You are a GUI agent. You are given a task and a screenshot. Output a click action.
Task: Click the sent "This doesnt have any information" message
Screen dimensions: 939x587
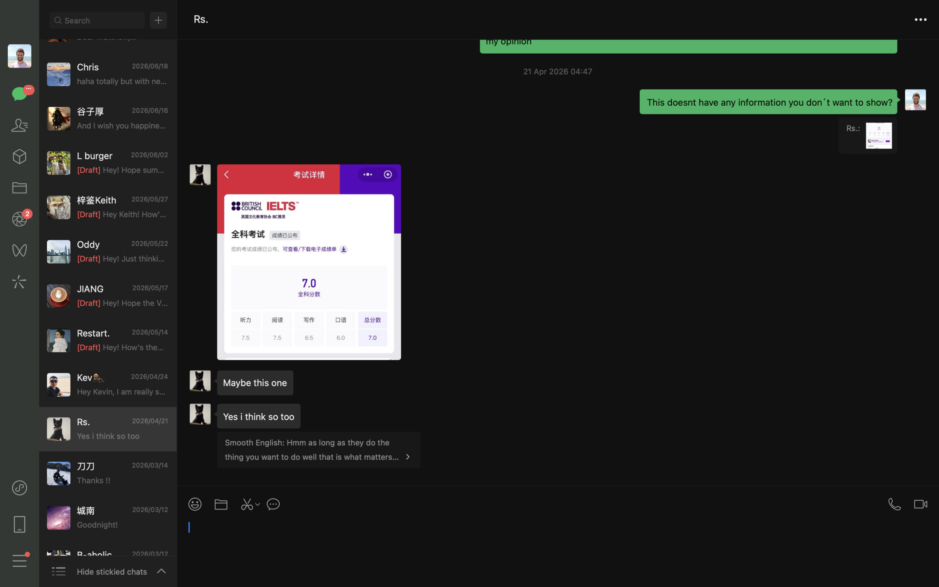768,102
